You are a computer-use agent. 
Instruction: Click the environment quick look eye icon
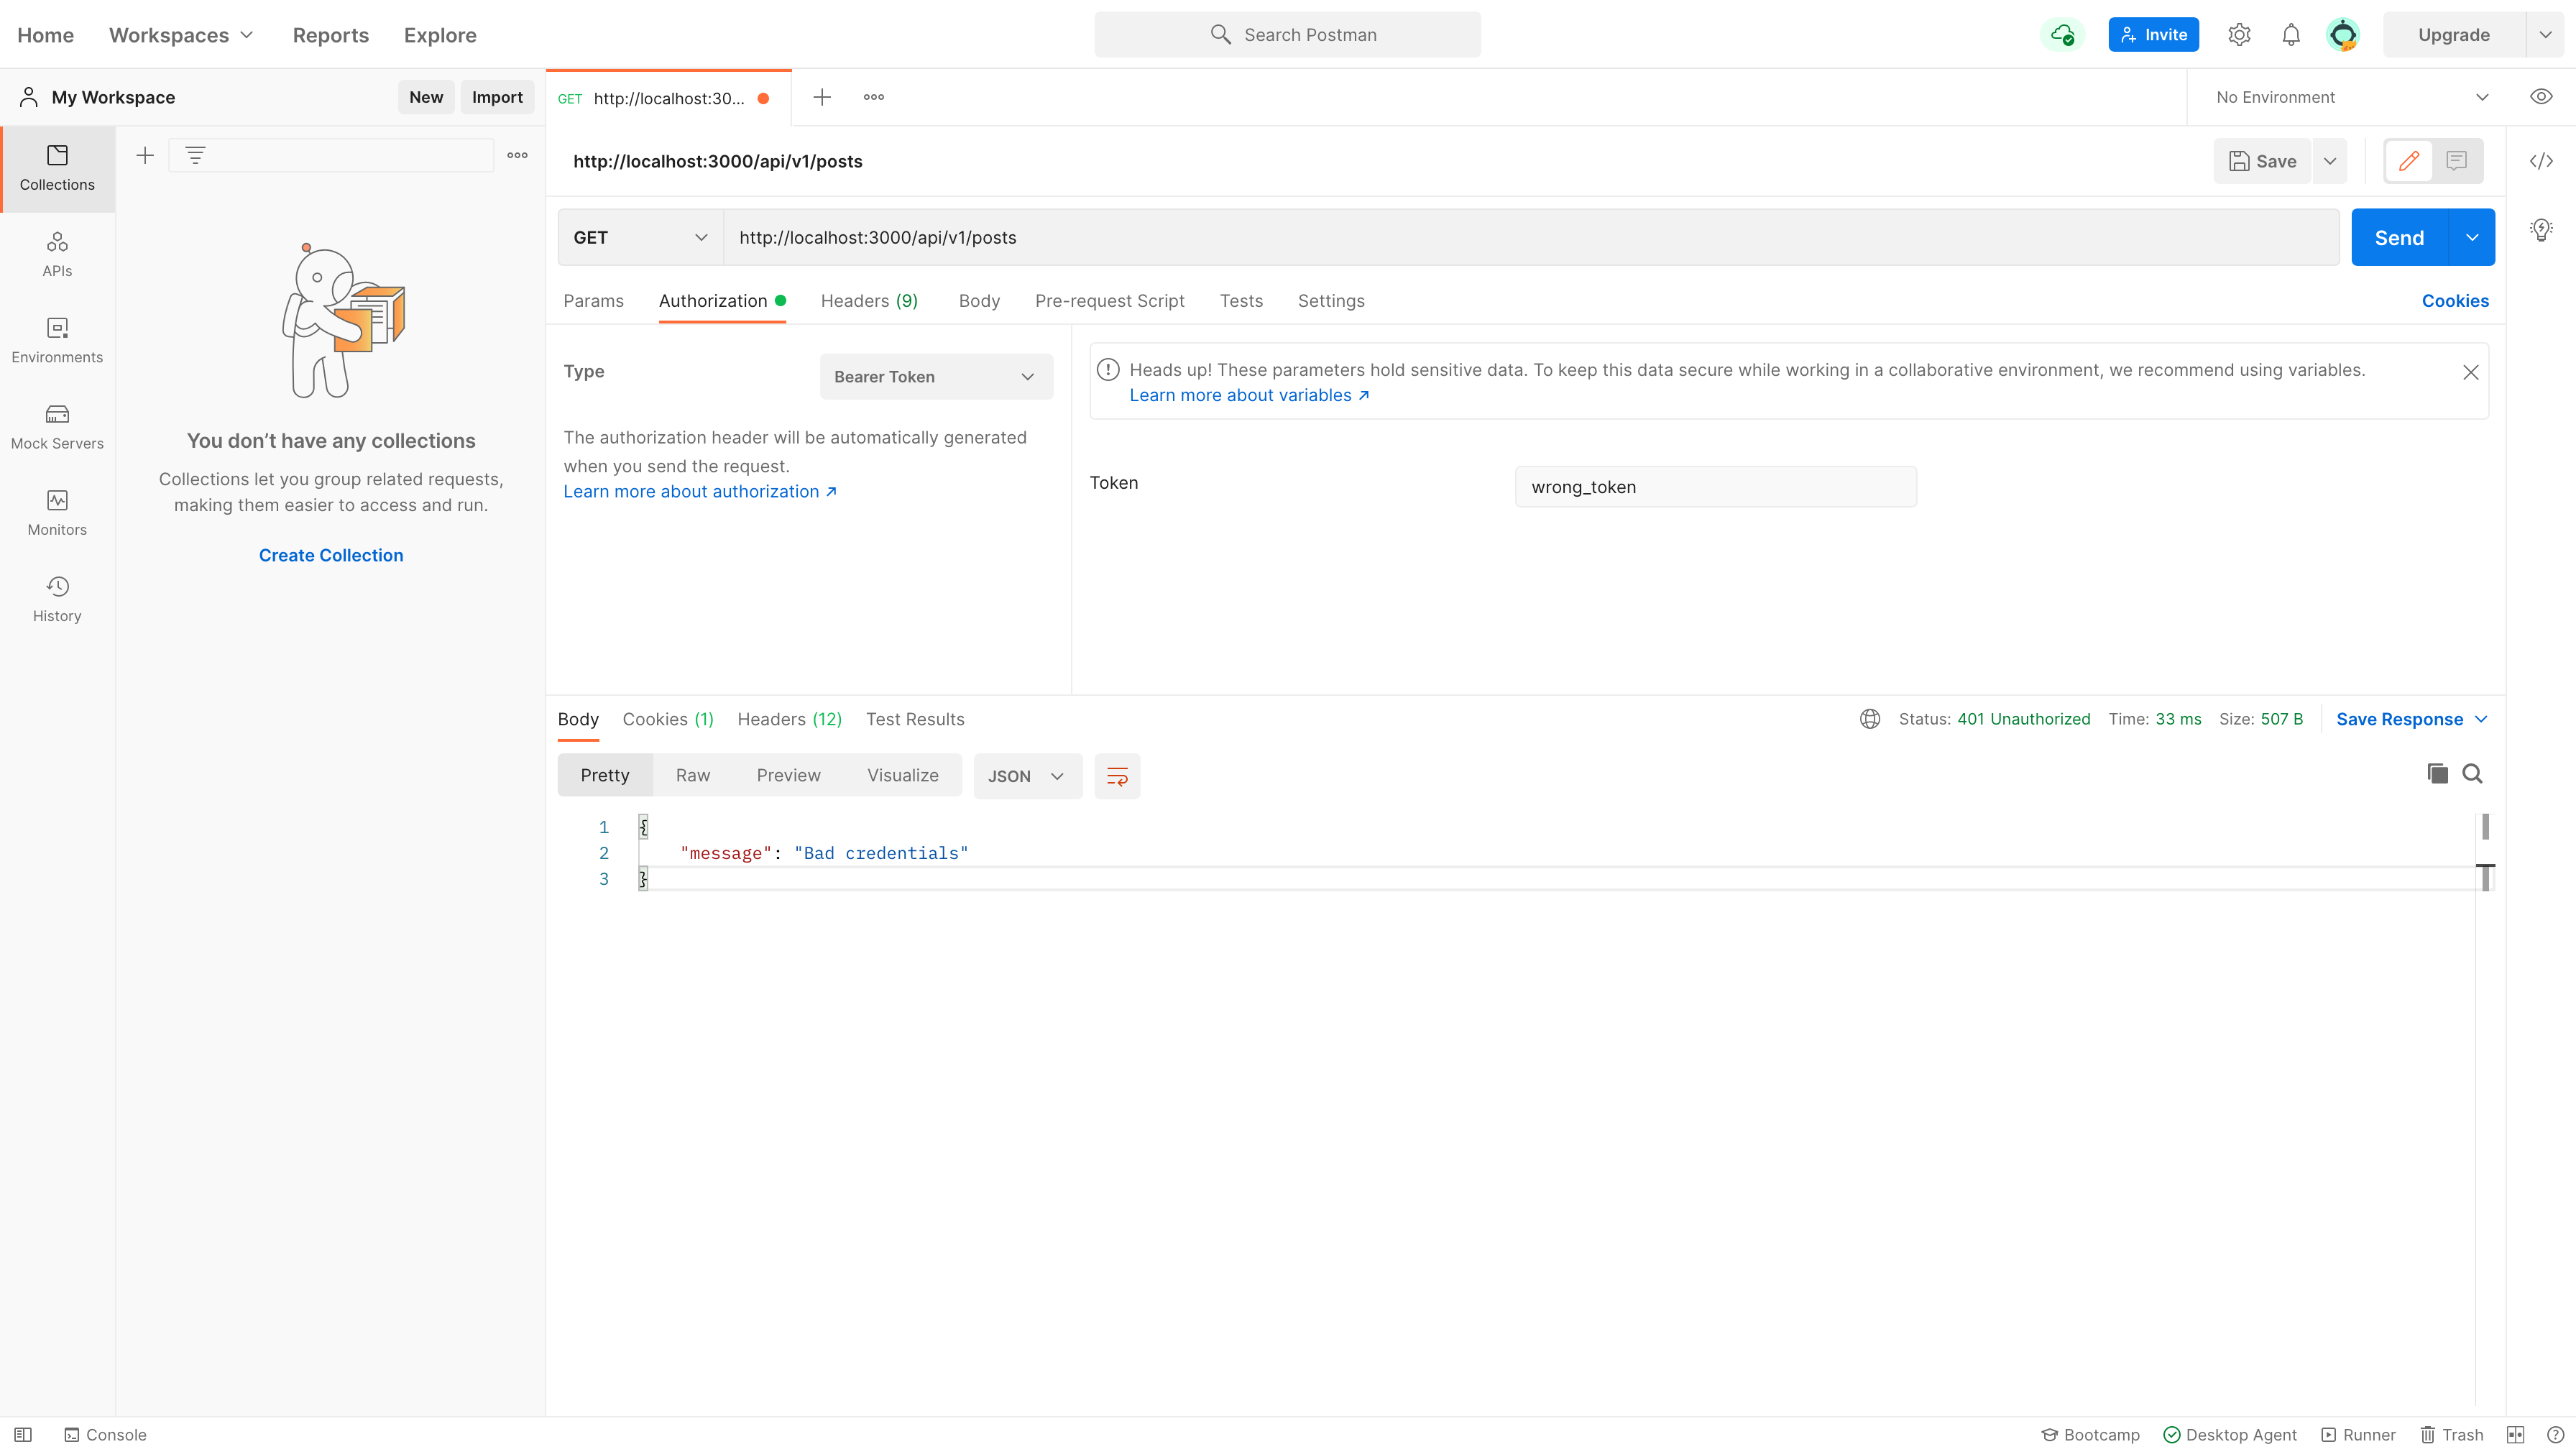[2541, 97]
